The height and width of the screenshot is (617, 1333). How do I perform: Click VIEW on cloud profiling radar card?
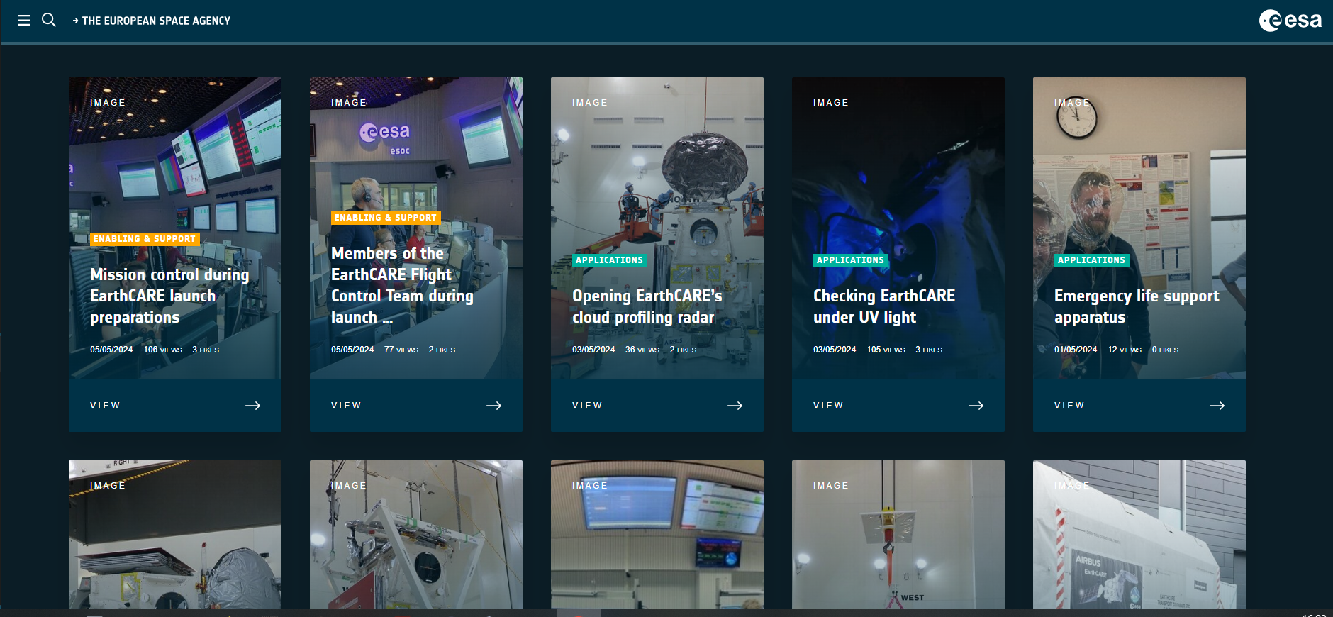pos(587,406)
